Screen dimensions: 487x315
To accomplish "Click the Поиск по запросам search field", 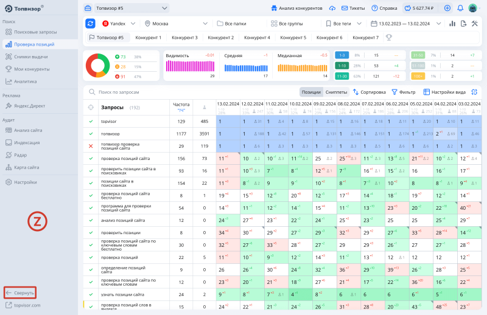I will point(183,92).
